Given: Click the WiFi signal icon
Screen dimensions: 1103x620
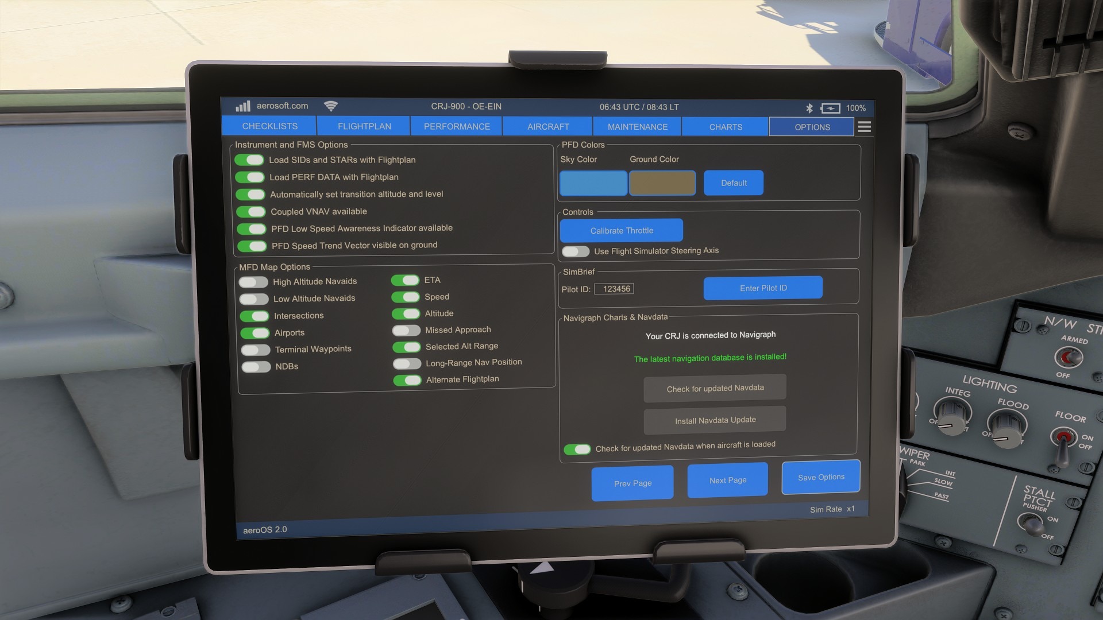Looking at the screenshot, I should [330, 106].
